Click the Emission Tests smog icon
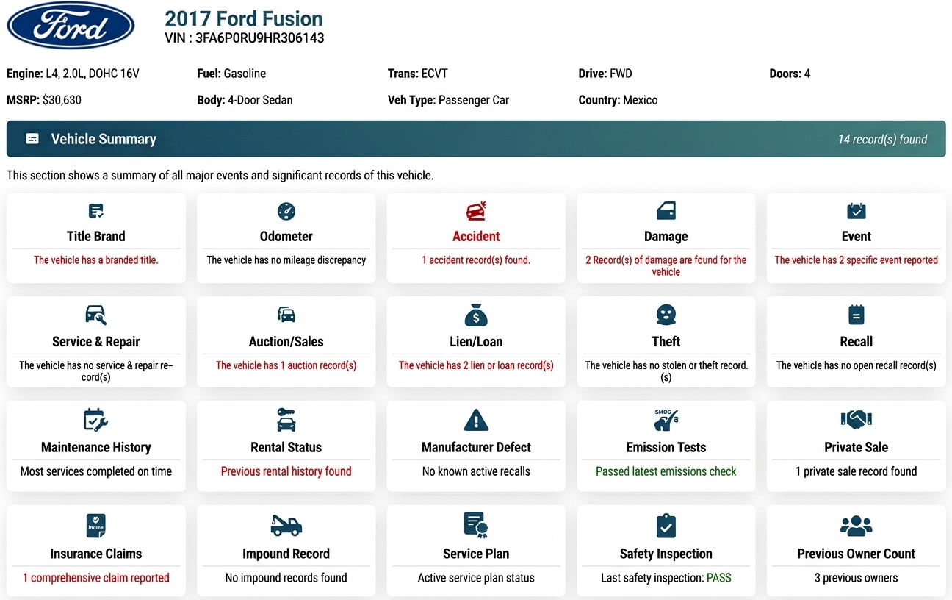 (666, 421)
